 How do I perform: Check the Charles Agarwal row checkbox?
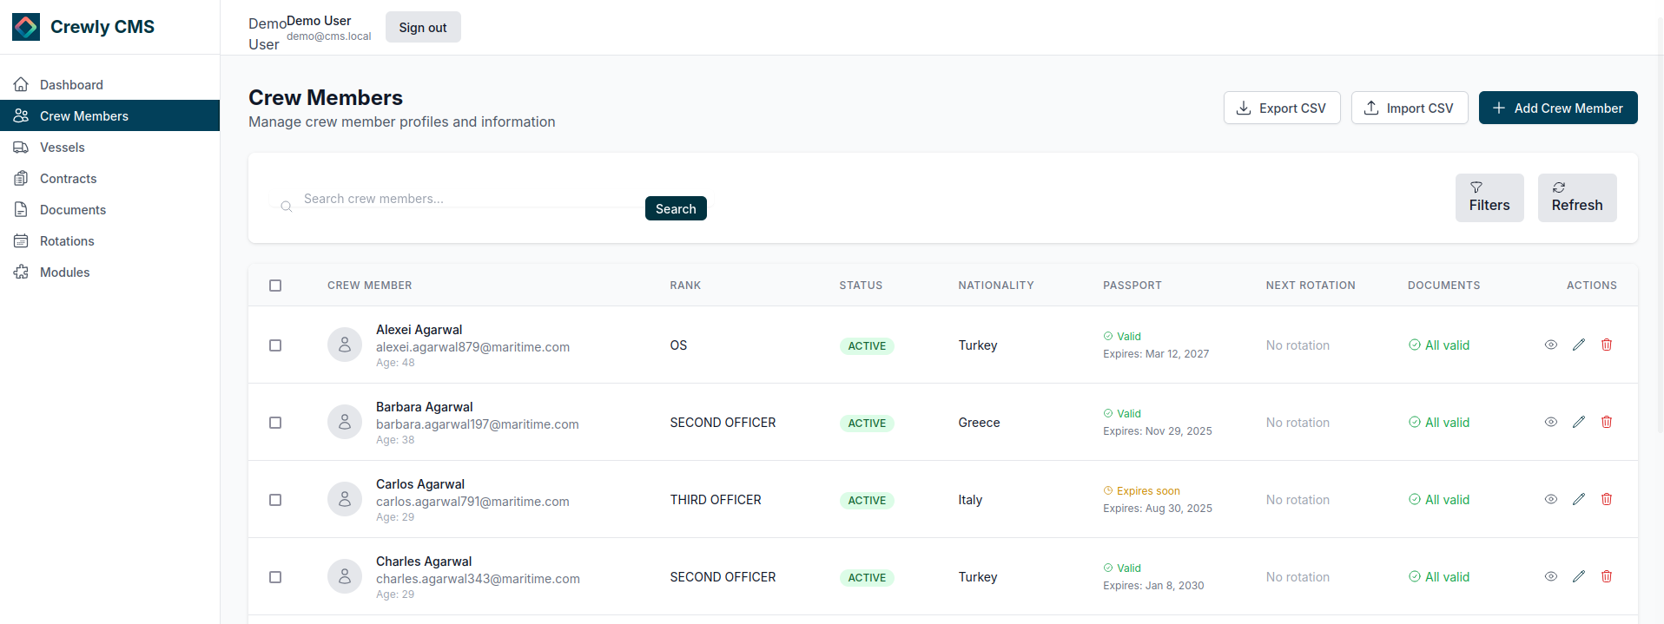click(x=275, y=577)
